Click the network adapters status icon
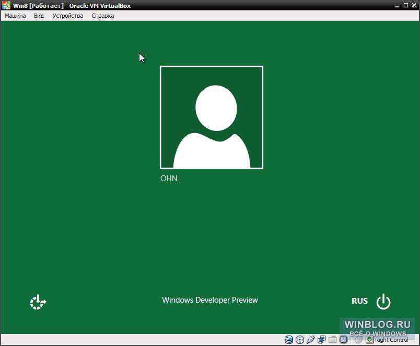The width and height of the screenshot is (420, 346). pyautogui.click(x=321, y=340)
